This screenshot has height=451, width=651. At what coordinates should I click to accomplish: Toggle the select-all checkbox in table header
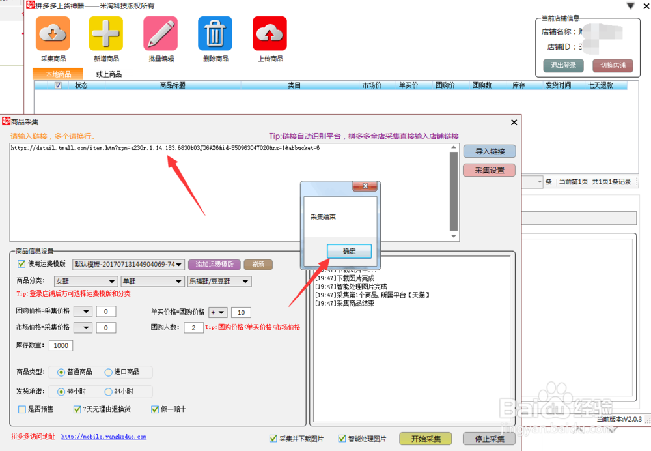click(58, 85)
